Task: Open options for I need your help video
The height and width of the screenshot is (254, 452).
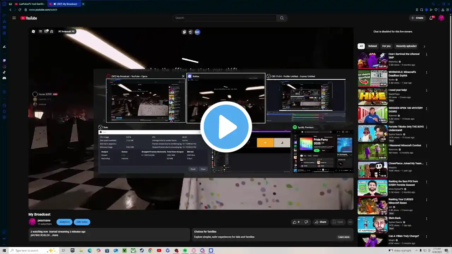Action: [427, 90]
